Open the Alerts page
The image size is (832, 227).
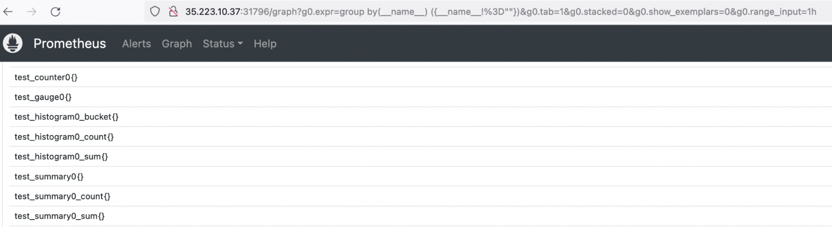click(137, 44)
